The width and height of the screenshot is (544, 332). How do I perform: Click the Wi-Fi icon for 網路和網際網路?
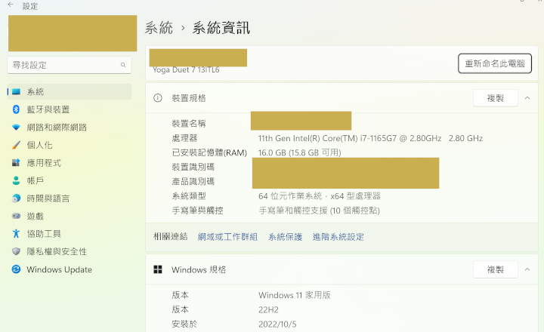click(x=16, y=128)
